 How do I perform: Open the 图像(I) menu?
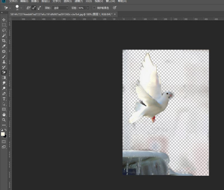(x=35, y=1)
